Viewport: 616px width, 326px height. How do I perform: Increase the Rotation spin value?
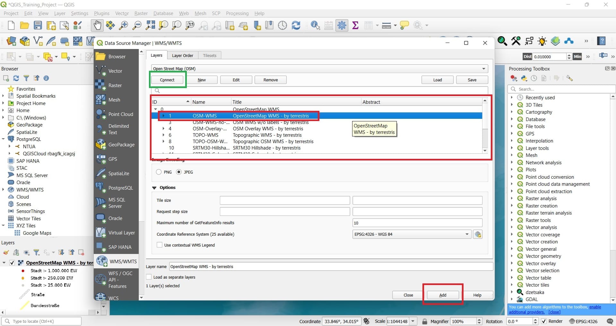(x=535, y=320)
